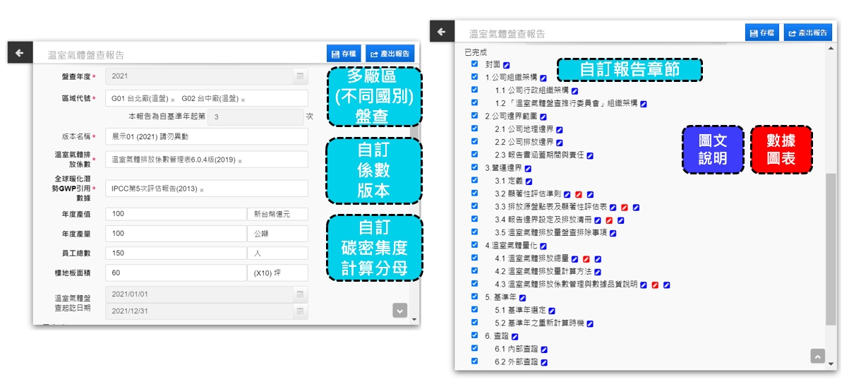Click the scroll-down chevron button in left panel

point(400,310)
